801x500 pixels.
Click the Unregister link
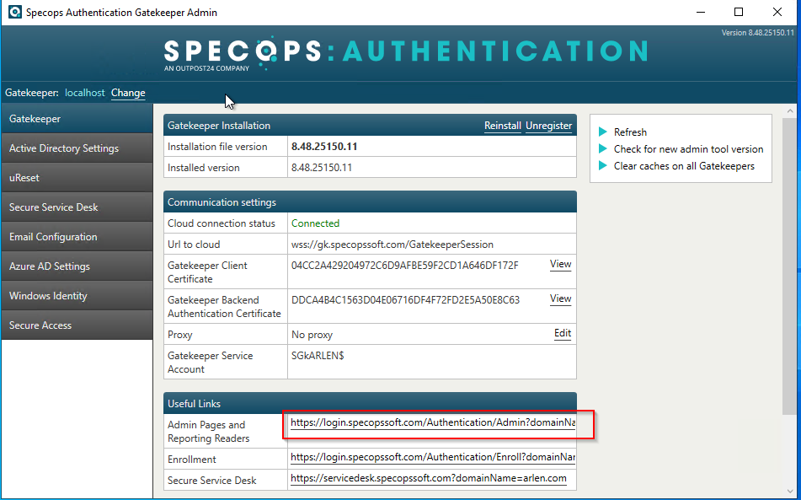(x=548, y=126)
